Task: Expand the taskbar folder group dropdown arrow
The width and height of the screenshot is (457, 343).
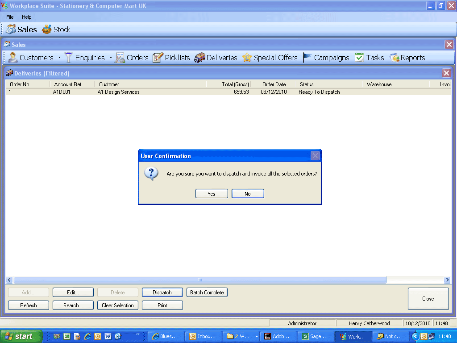Action: [257, 337]
